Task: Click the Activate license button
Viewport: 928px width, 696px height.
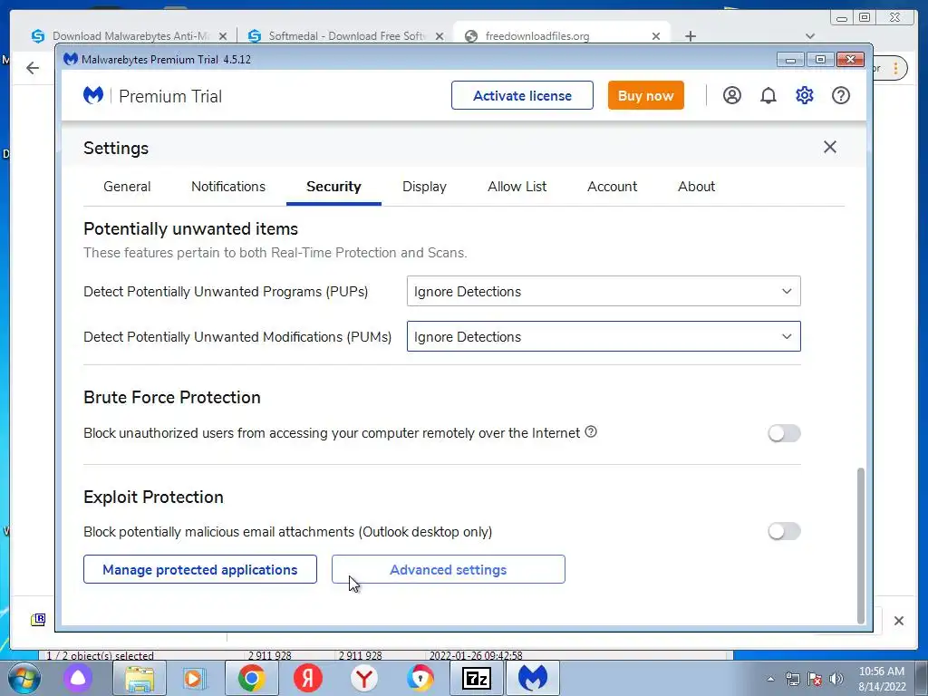Action: pyautogui.click(x=522, y=95)
